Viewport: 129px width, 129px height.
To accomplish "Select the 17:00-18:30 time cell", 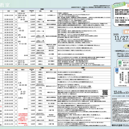I will tap(9, 22).
